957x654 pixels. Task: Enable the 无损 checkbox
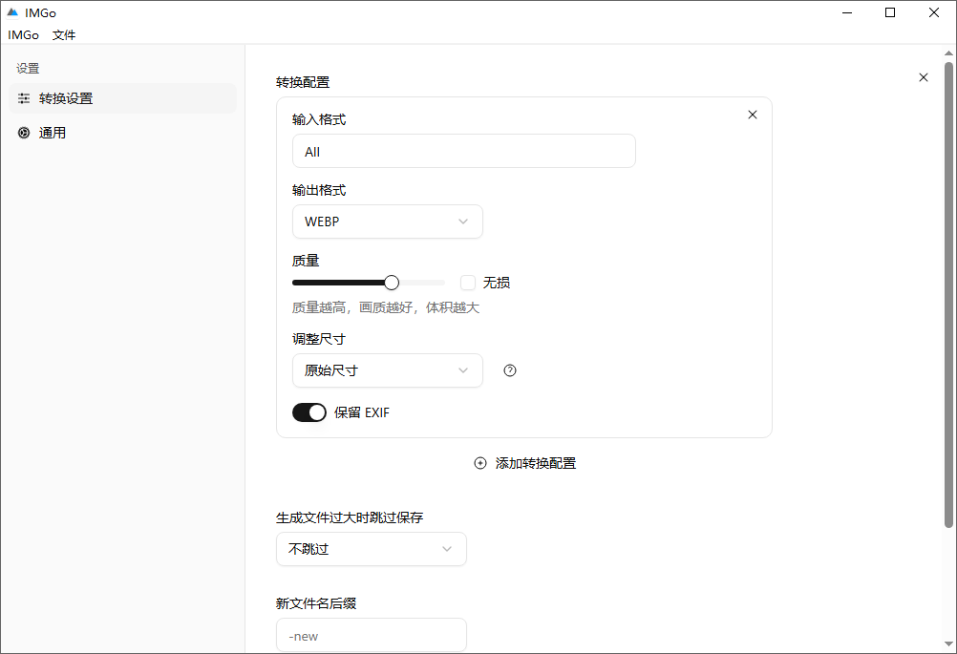click(467, 283)
